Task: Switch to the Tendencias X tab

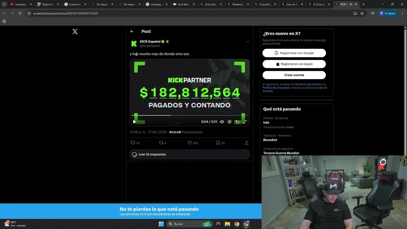Action: point(237,4)
